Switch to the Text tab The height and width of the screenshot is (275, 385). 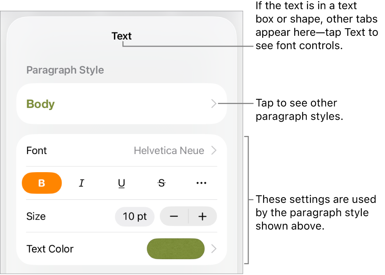click(121, 36)
